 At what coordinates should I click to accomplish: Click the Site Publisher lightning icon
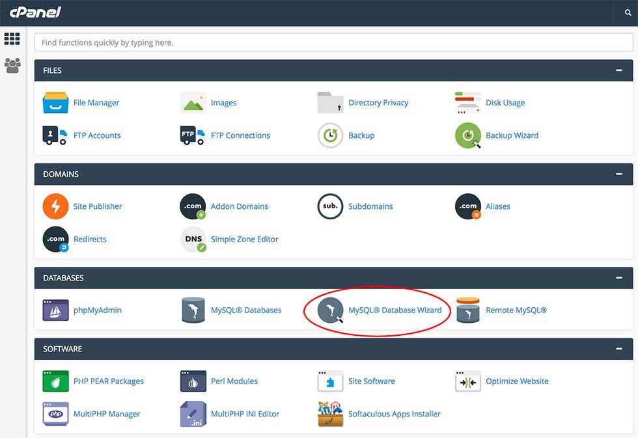pyautogui.click(x=55, y=206)
